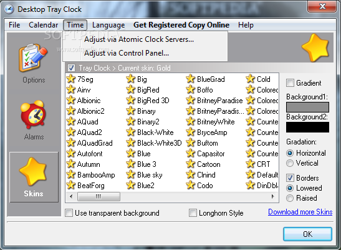The image size is (341, 250).
Task: Click the star icon beside 7Seg skin
Action: click(70, 79)
